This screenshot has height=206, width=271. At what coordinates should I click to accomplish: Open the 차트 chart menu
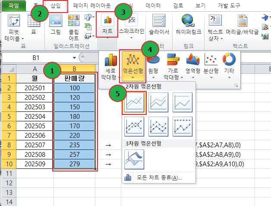[107, 26]
